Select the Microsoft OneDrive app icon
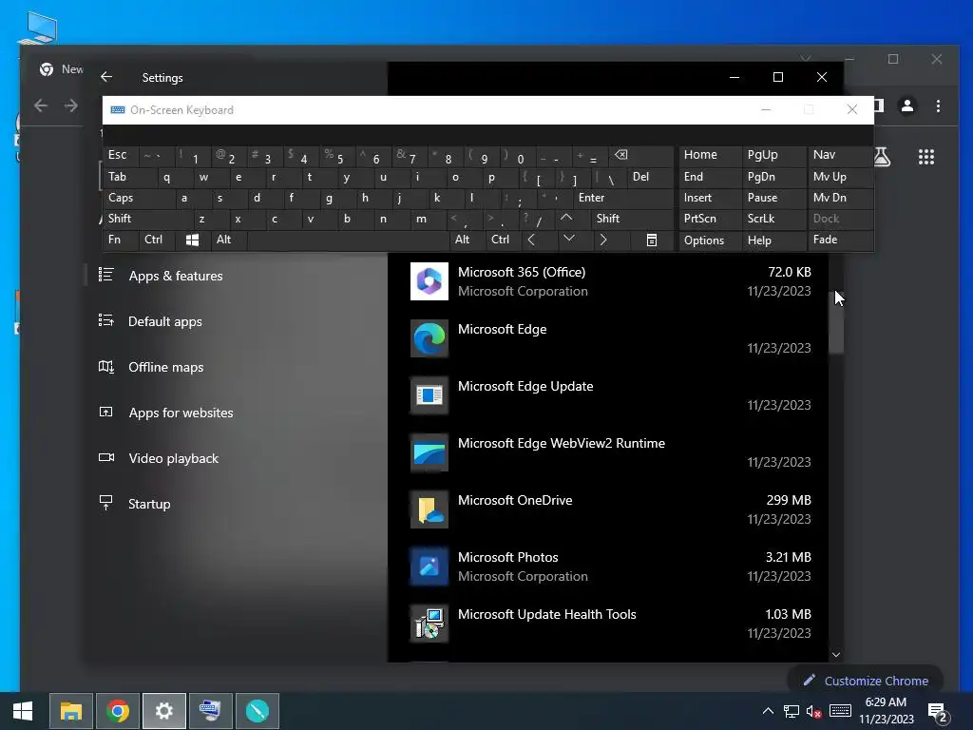 429,509
